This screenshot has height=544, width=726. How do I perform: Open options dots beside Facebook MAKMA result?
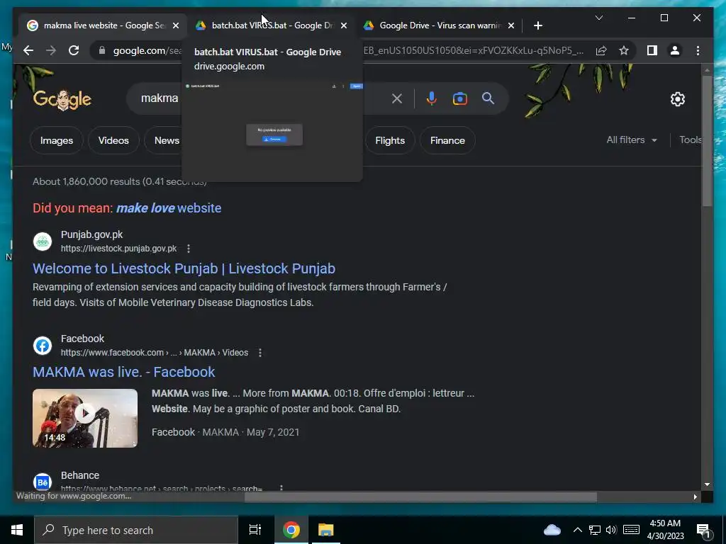tap(260, 353)
